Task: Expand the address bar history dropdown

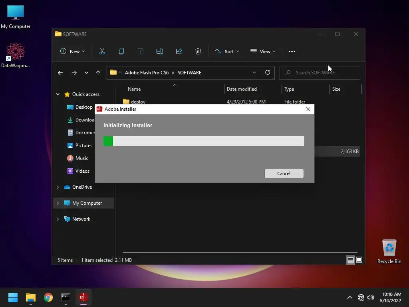Action: (254, 73)
